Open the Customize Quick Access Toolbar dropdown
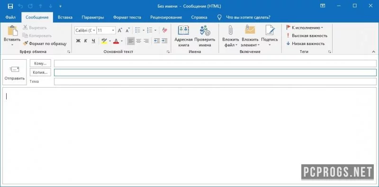This screenshot has height=187, width=379. pyautogui.click(x=60, y=6)
